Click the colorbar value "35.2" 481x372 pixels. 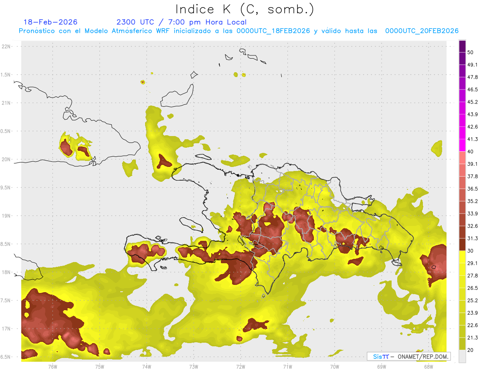click(472, 201)
